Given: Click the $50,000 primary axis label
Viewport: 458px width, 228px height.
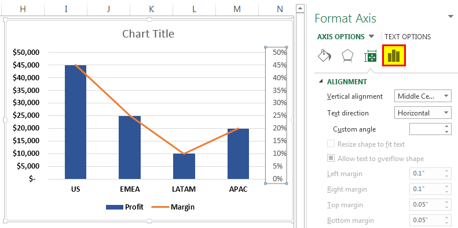Looking at the screenshot, I should (26, 53).
